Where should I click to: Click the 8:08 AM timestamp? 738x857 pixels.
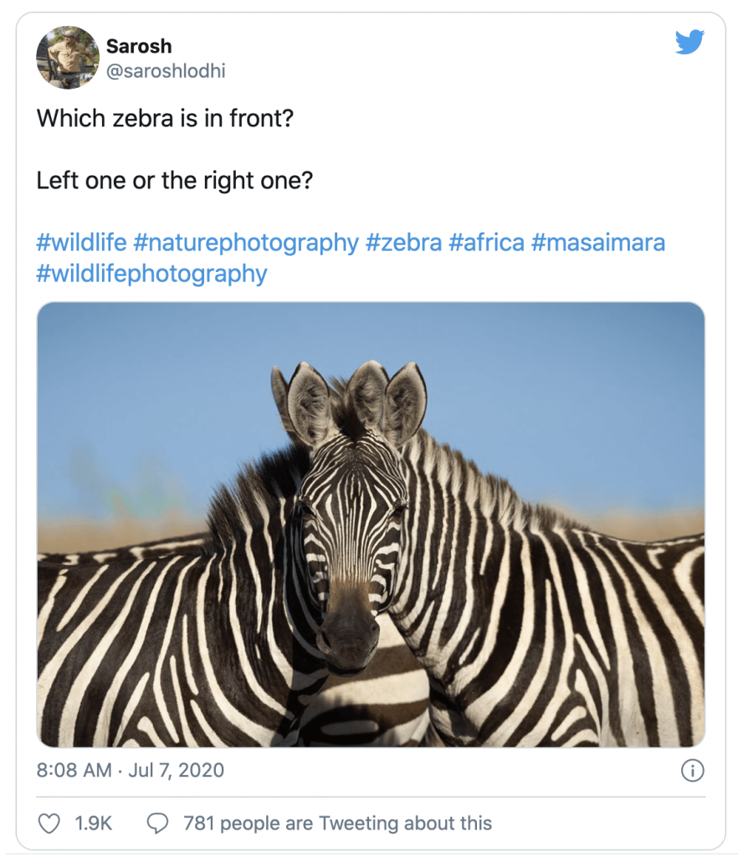pyautogui.click(x=74, y=770)
